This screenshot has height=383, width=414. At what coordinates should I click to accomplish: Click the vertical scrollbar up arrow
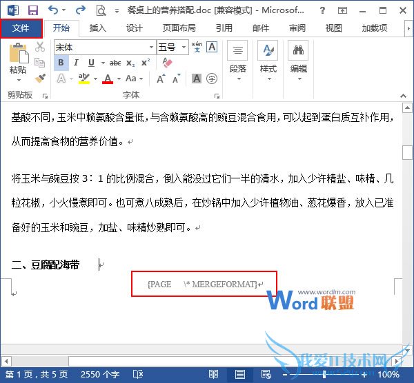(x=407, y=107)
